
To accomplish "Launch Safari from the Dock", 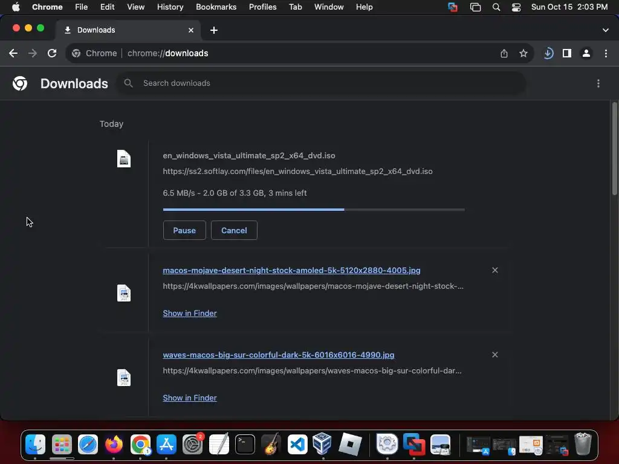I will [x=88, y=445].
